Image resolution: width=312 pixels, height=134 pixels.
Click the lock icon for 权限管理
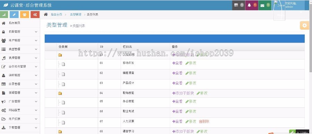[x=3, y=32]
